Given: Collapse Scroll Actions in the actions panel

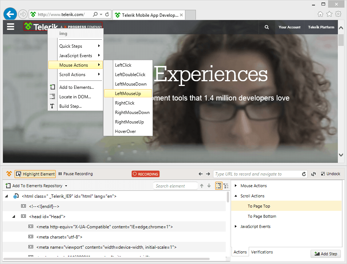Looking at the screenshot, I should click(x=236, y=196).
